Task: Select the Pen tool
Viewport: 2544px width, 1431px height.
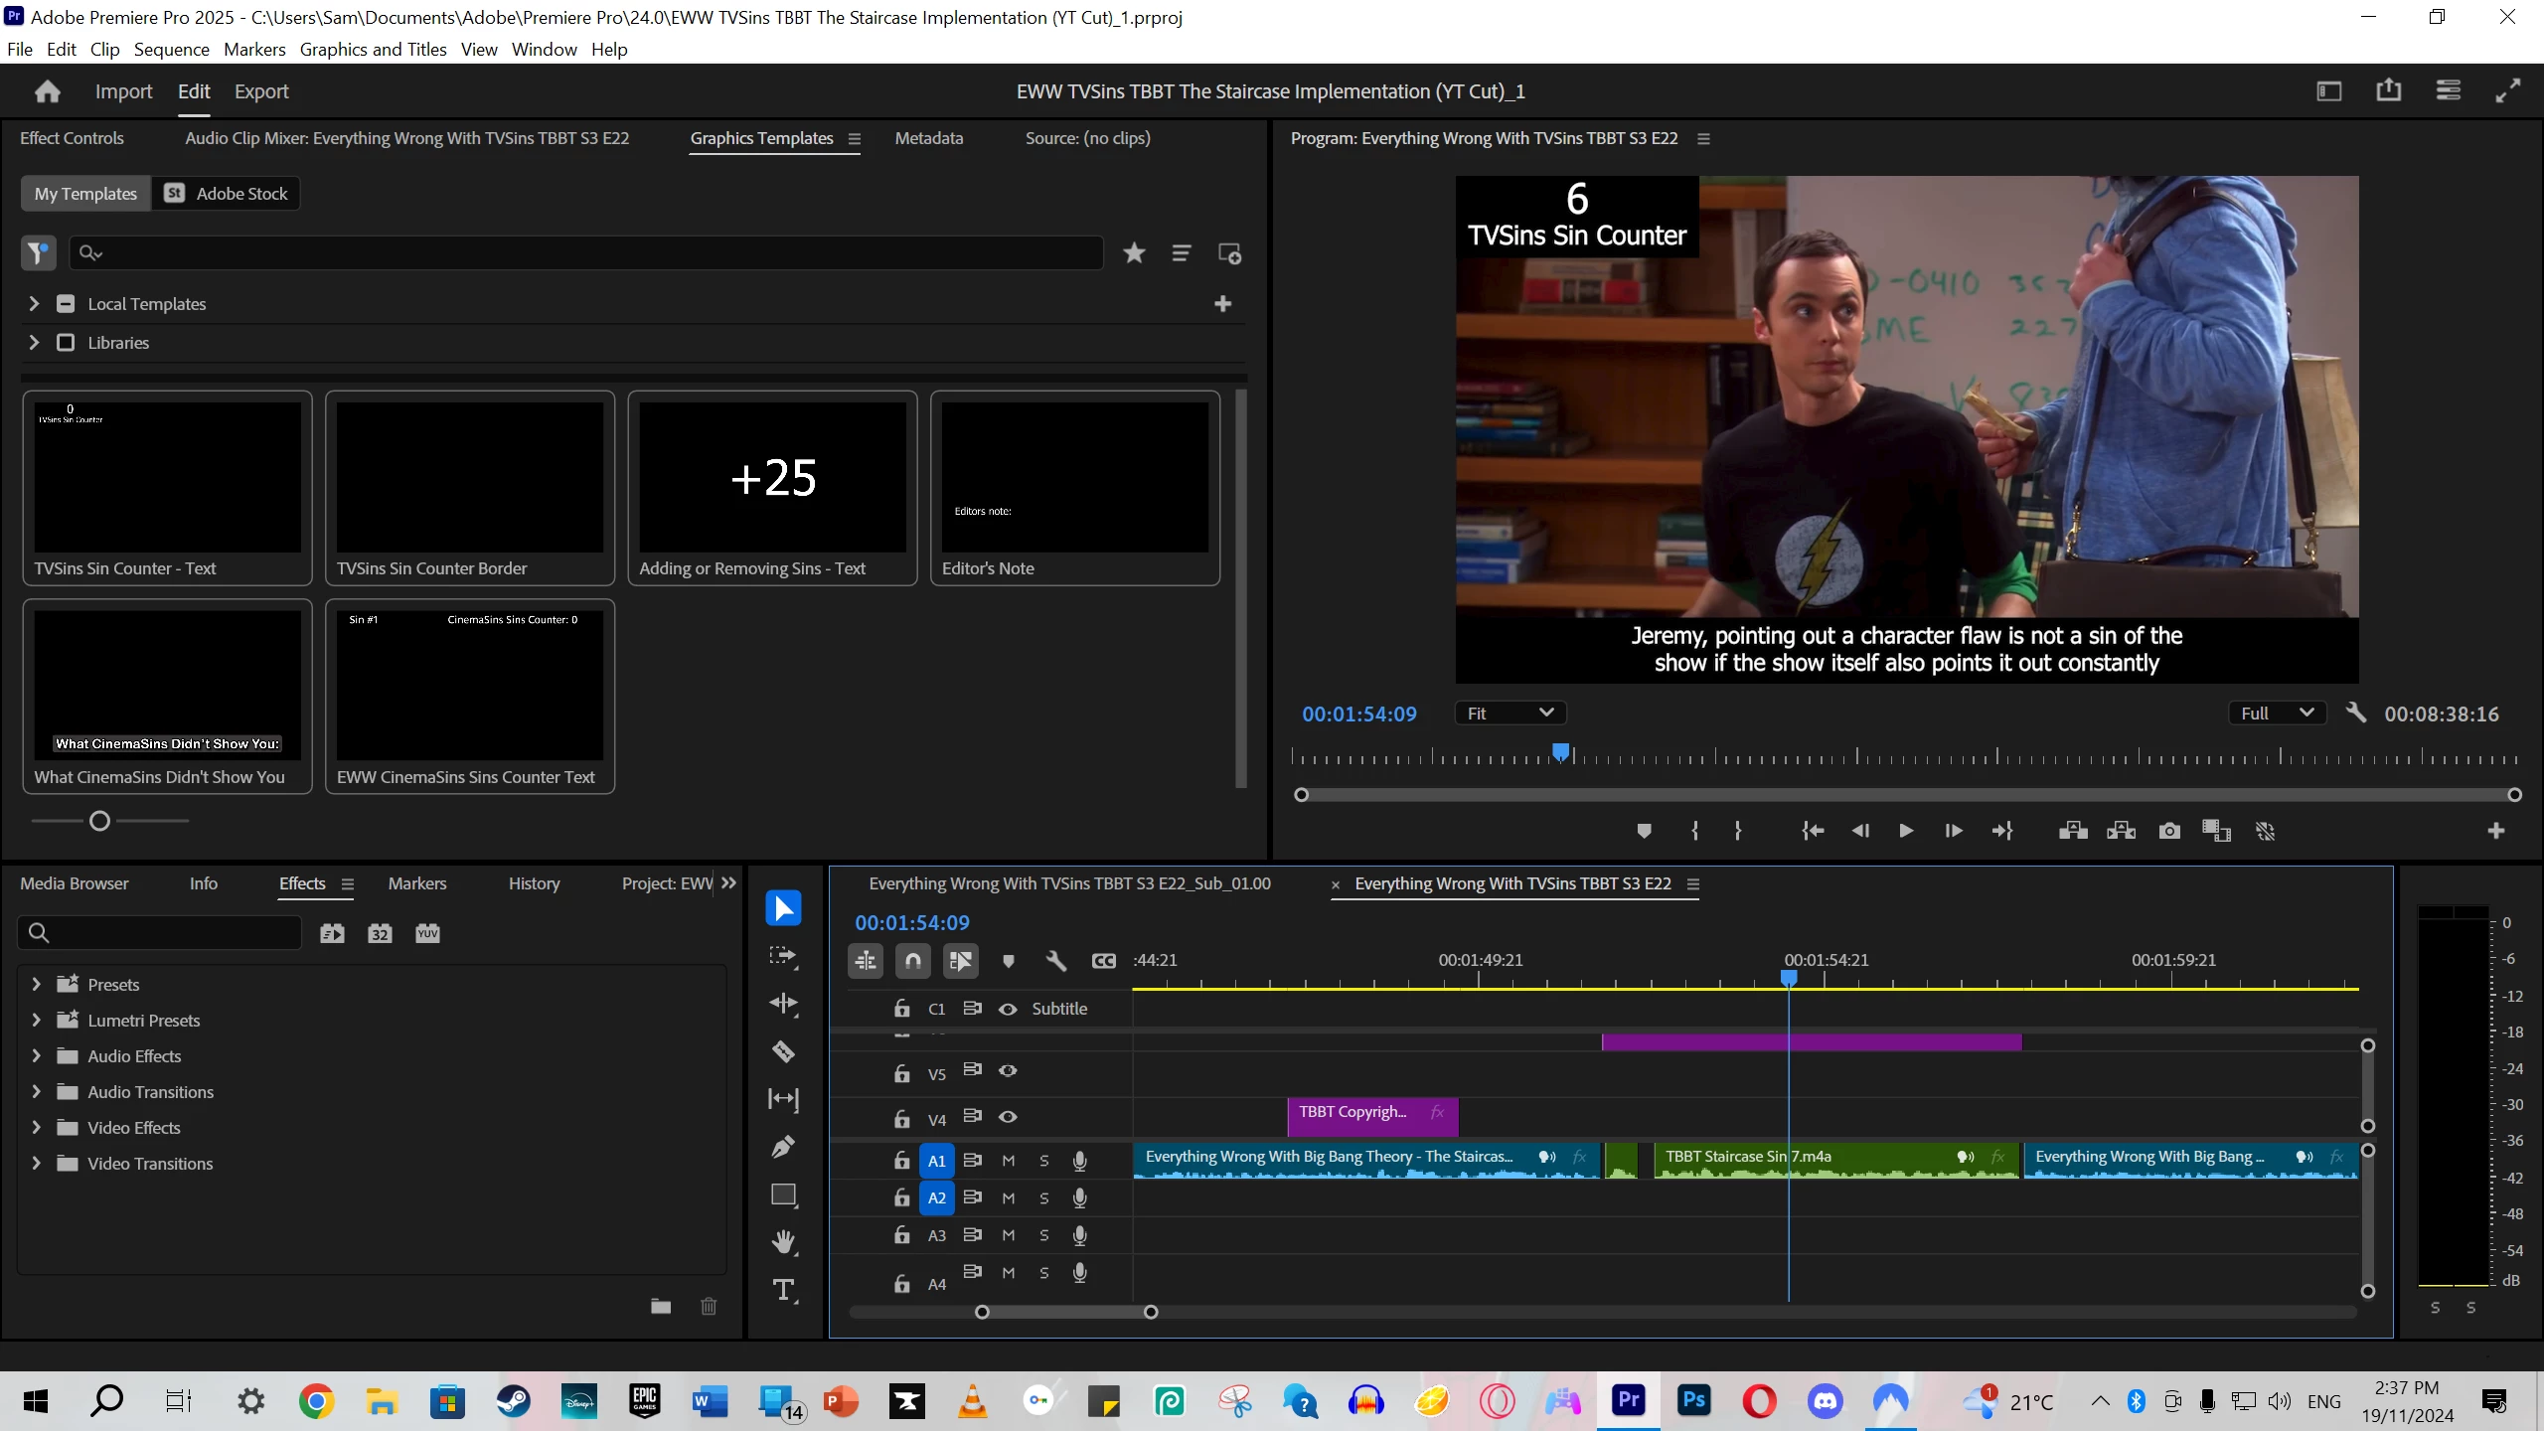Action: click(783, 1147)
